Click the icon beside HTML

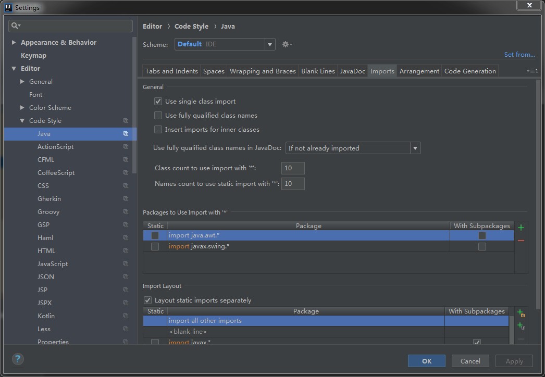[126, 251]
